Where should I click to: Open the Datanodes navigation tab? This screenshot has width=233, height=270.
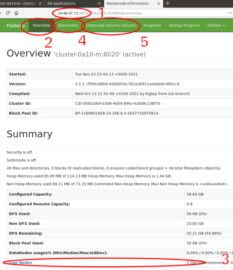pos(68,25)
